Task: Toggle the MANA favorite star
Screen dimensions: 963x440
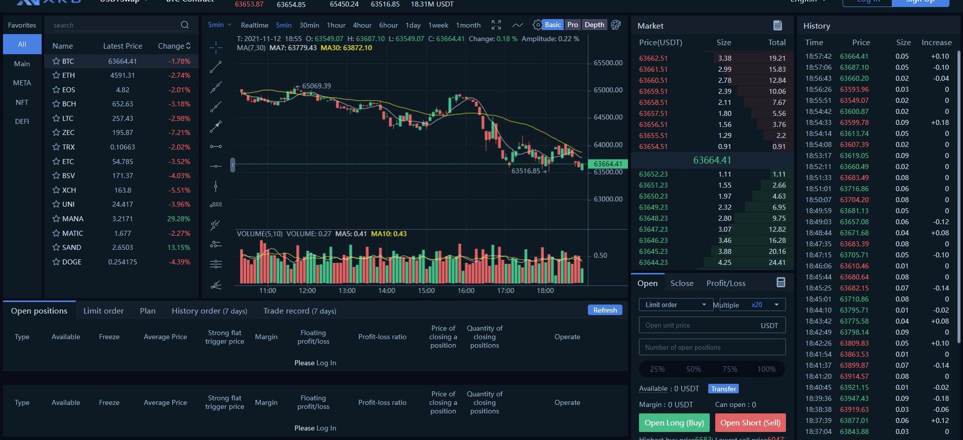Action: (x=56, y=219)
